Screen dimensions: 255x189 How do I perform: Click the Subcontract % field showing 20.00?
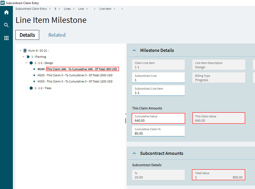click(158, 175)
